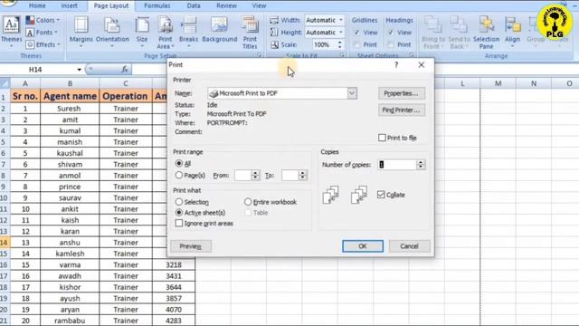579x326 pixels.
Task: Open the Sheet Options dialog launcher
Action: point(412,55)
